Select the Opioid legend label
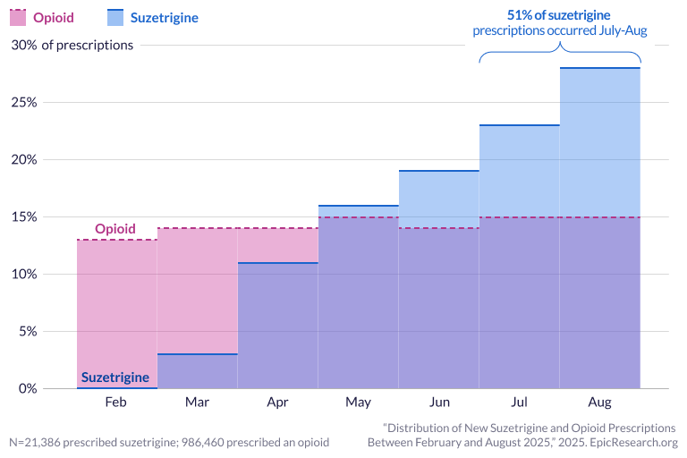This screenshot has height=458, width=687. 54,18
